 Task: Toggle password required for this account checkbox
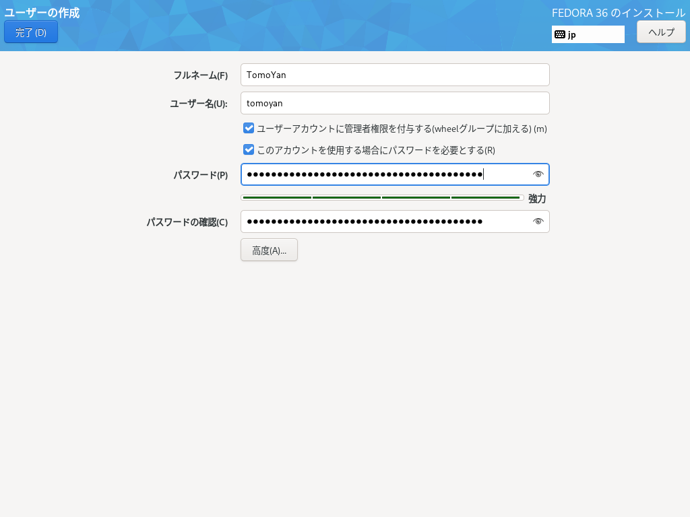(249, 150)
